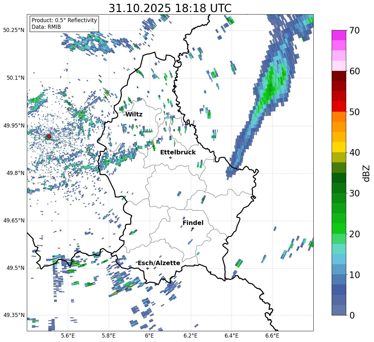Viewport: 374px width, 342px height.
Task: Click the Findel city label
Action: tap(193, 223)
